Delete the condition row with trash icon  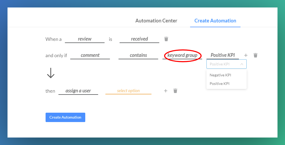pyautogui.click(x=255, y=55)
